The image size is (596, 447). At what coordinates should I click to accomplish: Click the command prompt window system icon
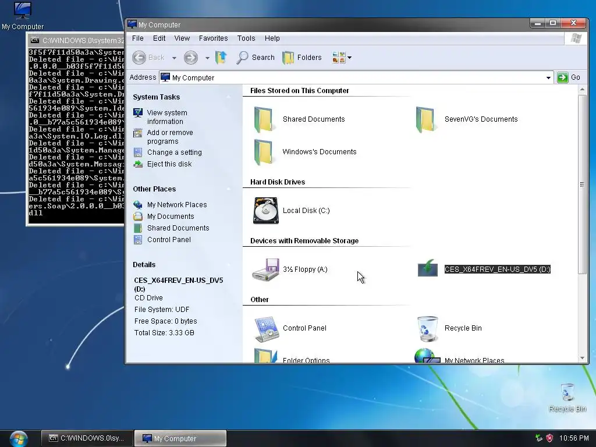click(x=34, y=40)
